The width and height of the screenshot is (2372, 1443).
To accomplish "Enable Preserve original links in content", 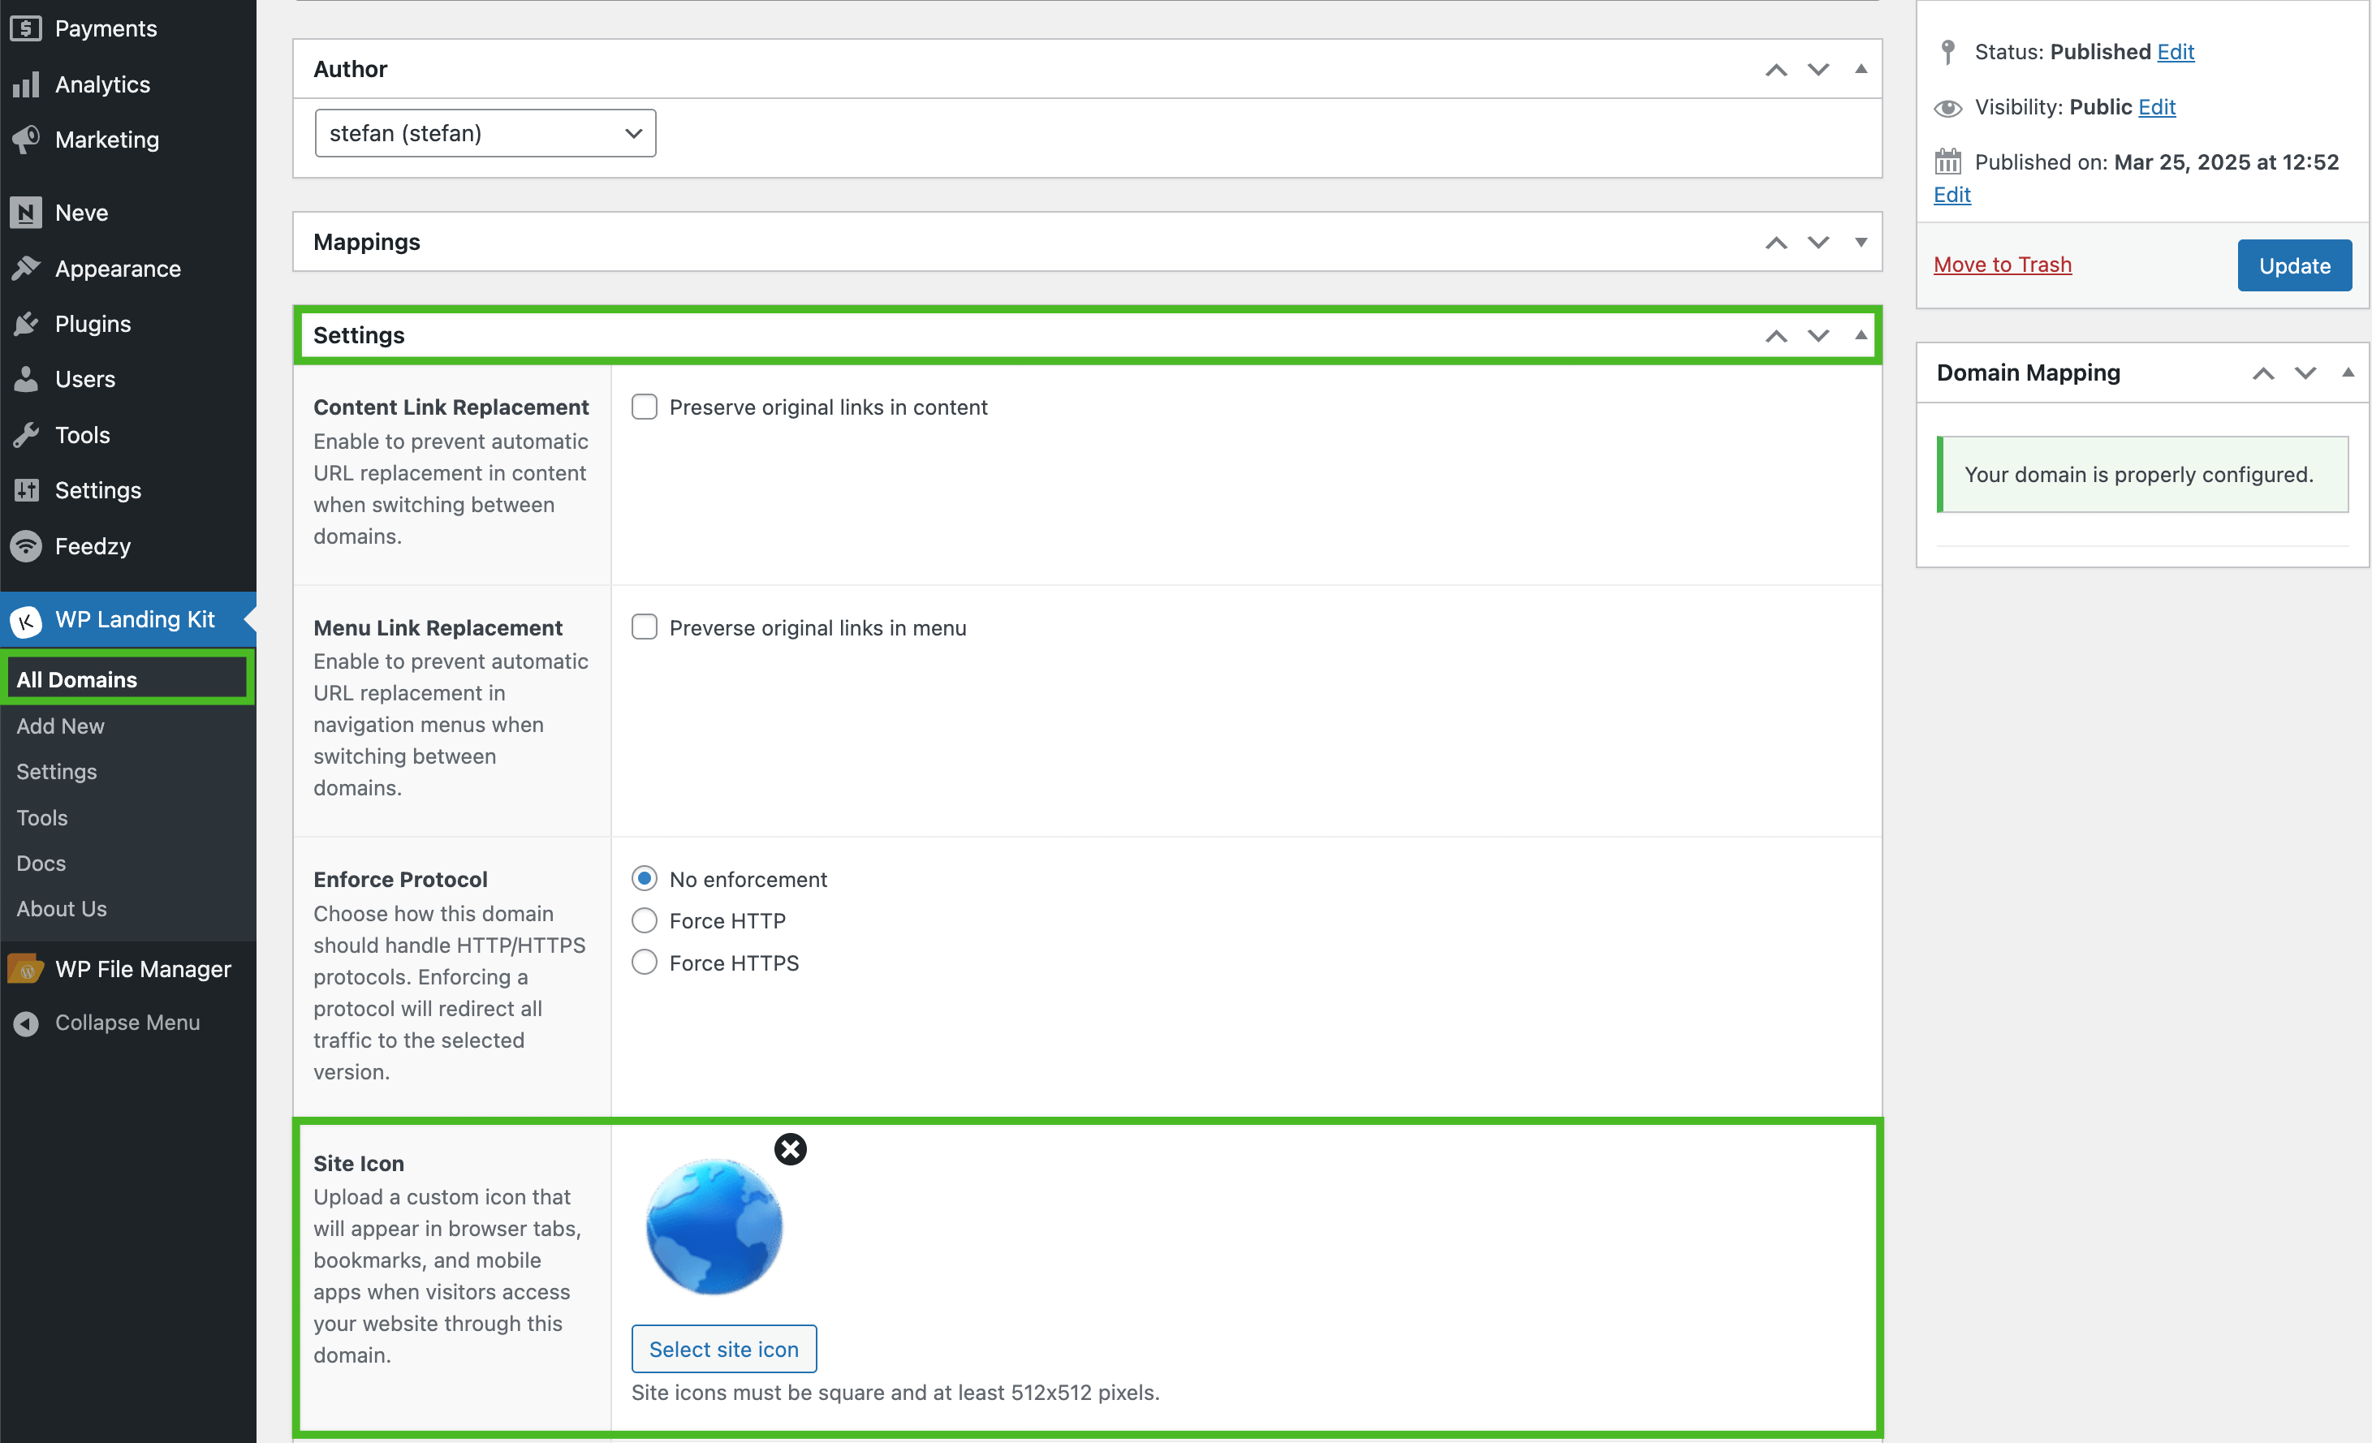I will pos(644,407).
